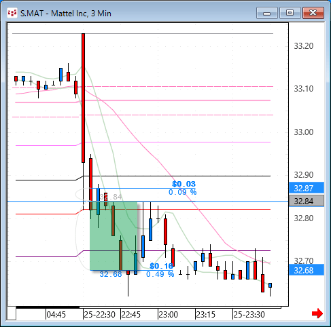331x327 pixels.
Task: Click the 33.00 price axis label
Action: pos(304,132)
